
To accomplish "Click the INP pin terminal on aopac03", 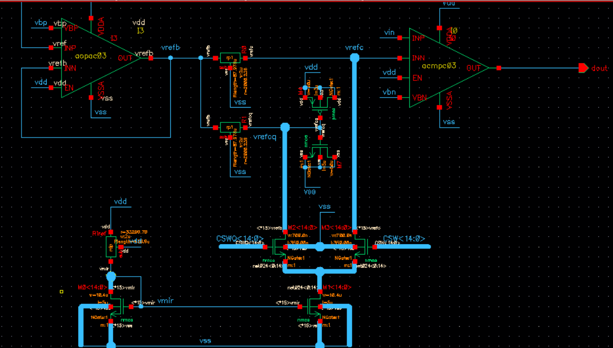I will tap(51, 48).
